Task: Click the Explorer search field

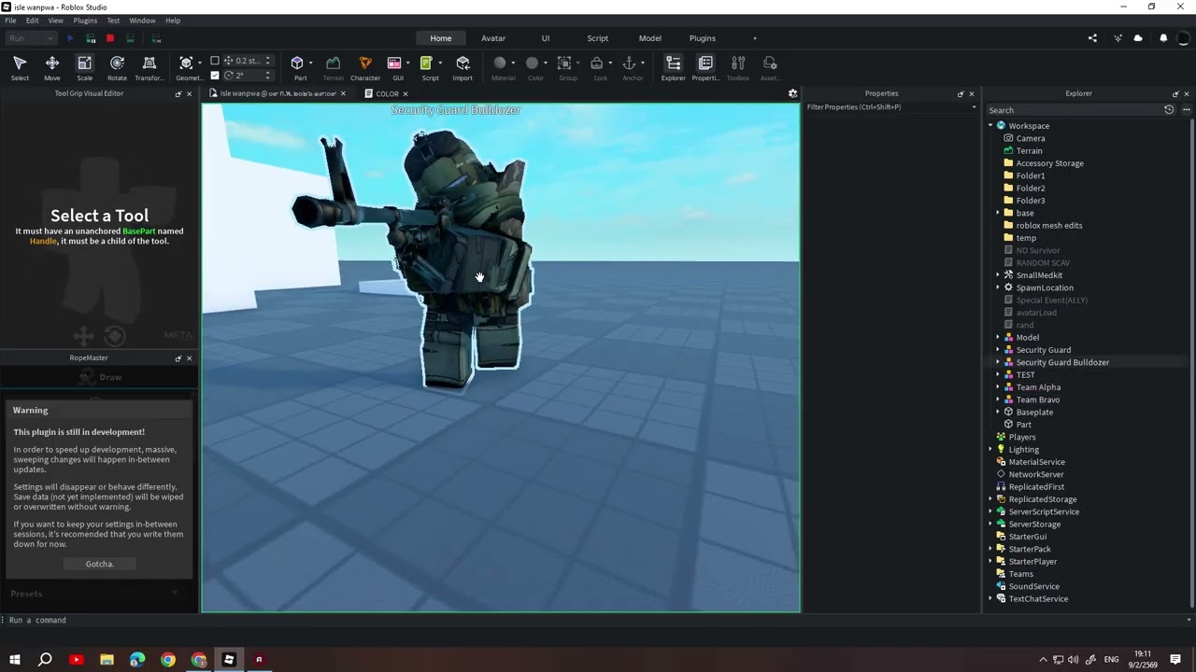Action: click(x=1075, y=110)
